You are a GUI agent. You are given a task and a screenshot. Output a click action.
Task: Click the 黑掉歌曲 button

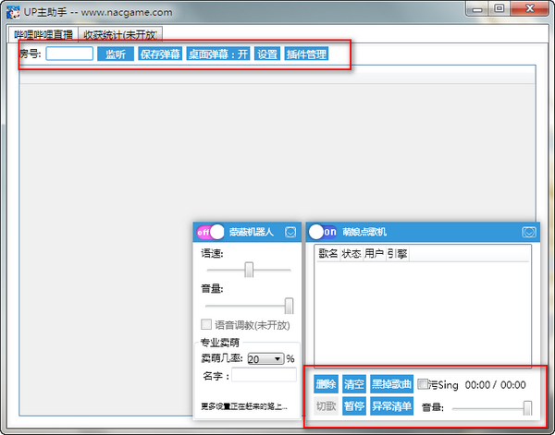391,384
